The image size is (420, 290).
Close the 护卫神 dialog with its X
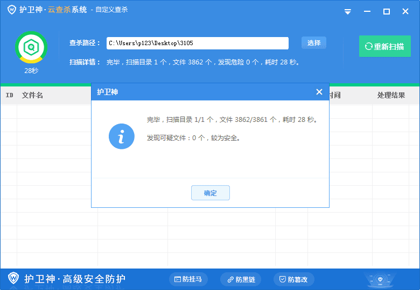pyautogui.click(x=319, y=92)
